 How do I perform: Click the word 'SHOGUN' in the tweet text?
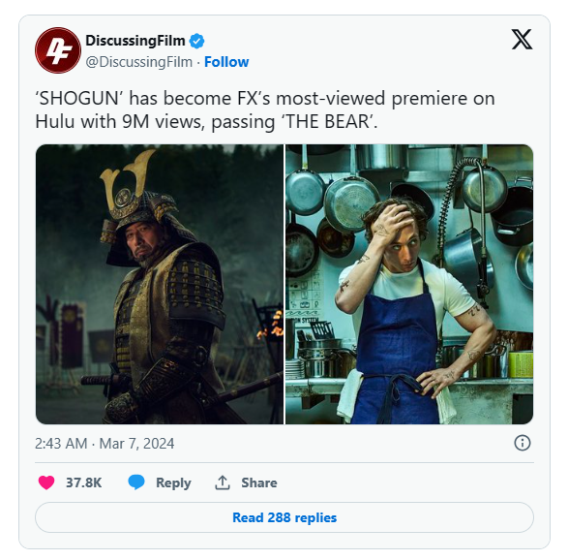(x=79, y=98)
